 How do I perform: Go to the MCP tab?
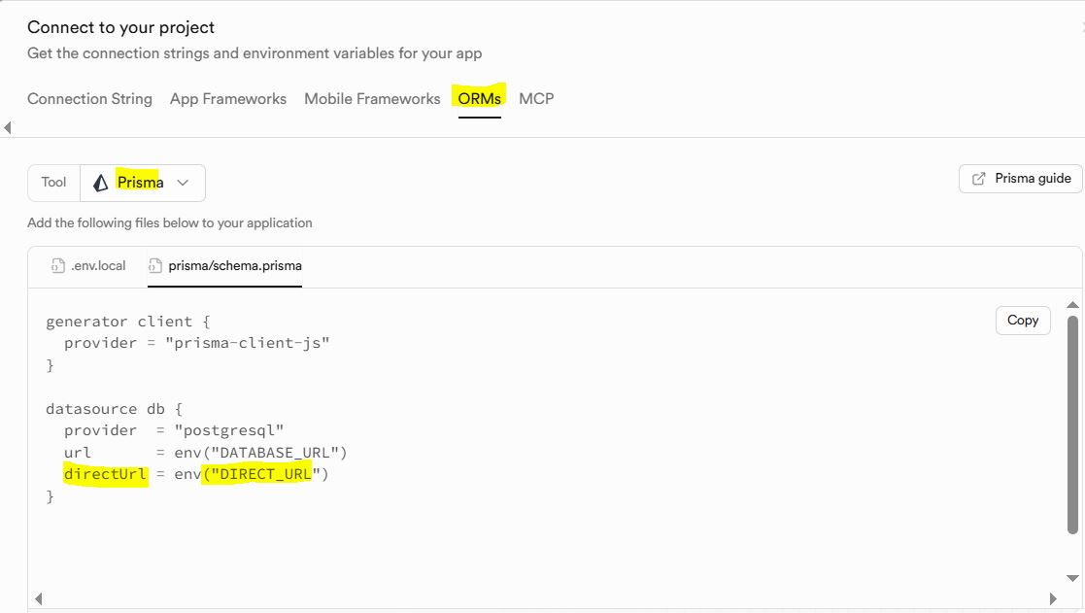coord(536,99)
